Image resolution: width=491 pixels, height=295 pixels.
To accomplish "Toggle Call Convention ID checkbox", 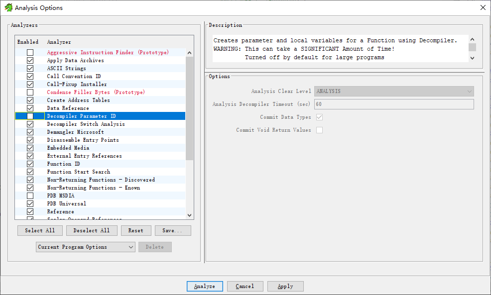I will [x=30, y=76].
